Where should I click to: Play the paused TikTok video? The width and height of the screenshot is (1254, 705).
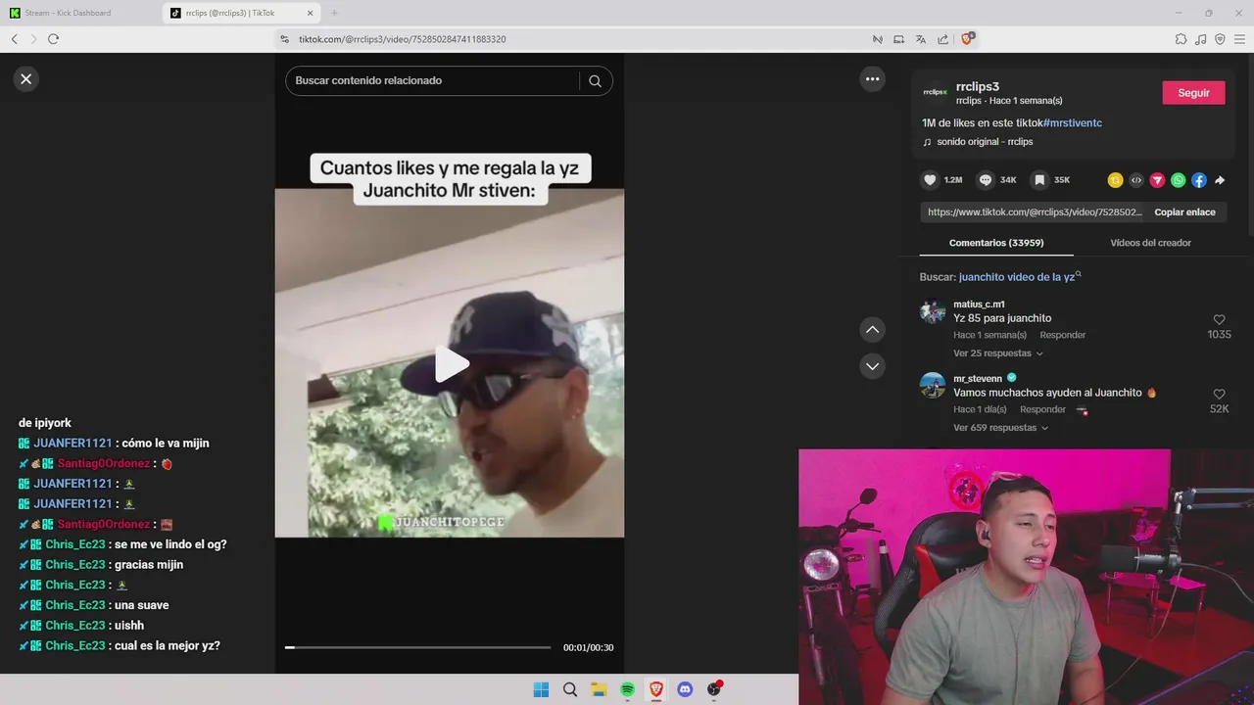[x=451, y=364]
